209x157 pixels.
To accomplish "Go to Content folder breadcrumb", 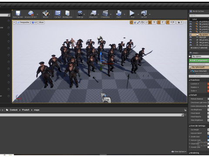I will coord(13,110).
